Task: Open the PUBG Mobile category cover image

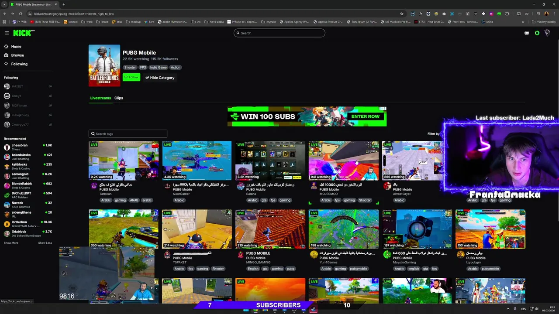Action: click(x=104, y=65)
